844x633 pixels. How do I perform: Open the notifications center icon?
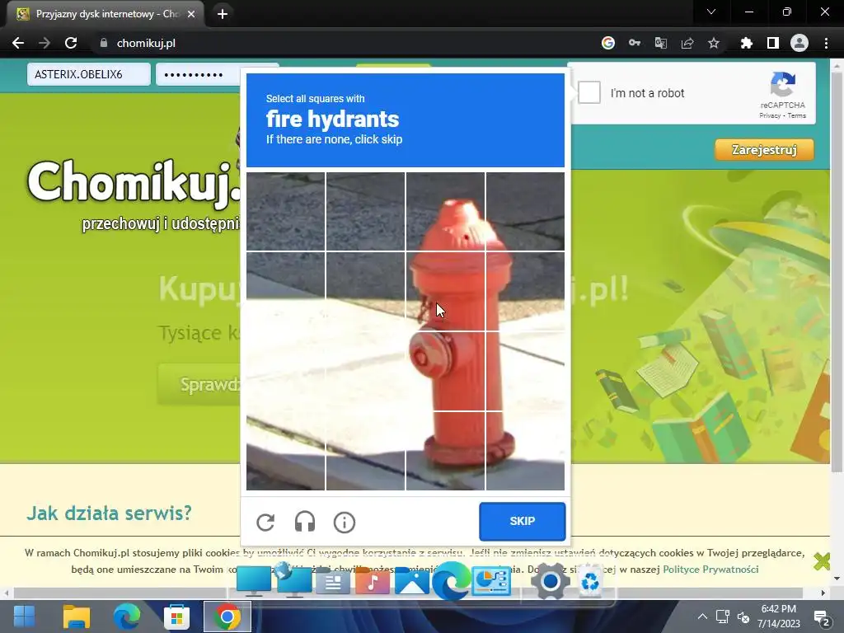pos(822,618)
